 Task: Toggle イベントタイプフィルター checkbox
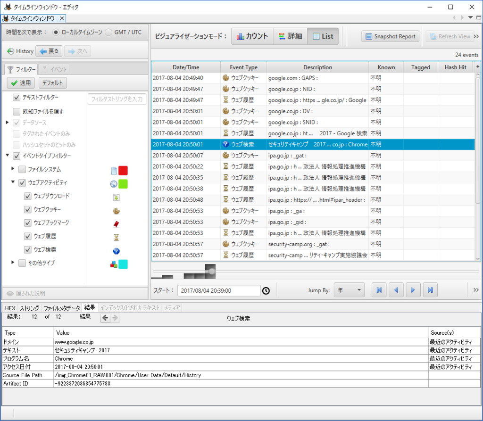pos(17,156)
